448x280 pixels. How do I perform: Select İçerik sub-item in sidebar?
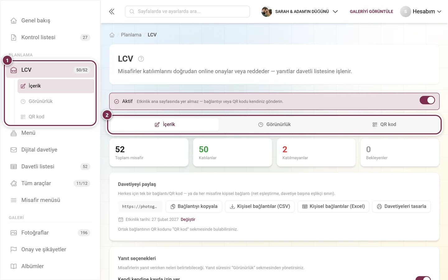coord(56,86)
